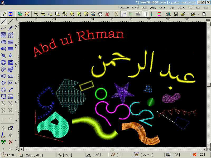Image resolution: width=211 pixels, height=158 pixels.
Task: Expand the dropdown arrow beside open folder
Action: click(188, 14)
